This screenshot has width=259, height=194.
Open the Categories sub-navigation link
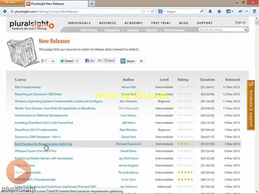tap(112, 30)
